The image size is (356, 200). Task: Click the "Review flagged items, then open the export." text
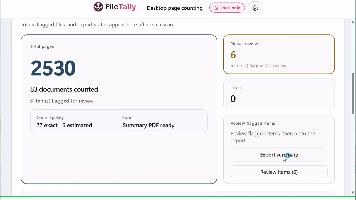pos(273,137)
